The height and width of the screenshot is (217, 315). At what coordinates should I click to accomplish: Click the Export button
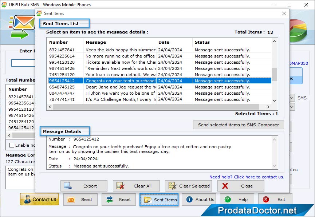[x=84, y=186]
